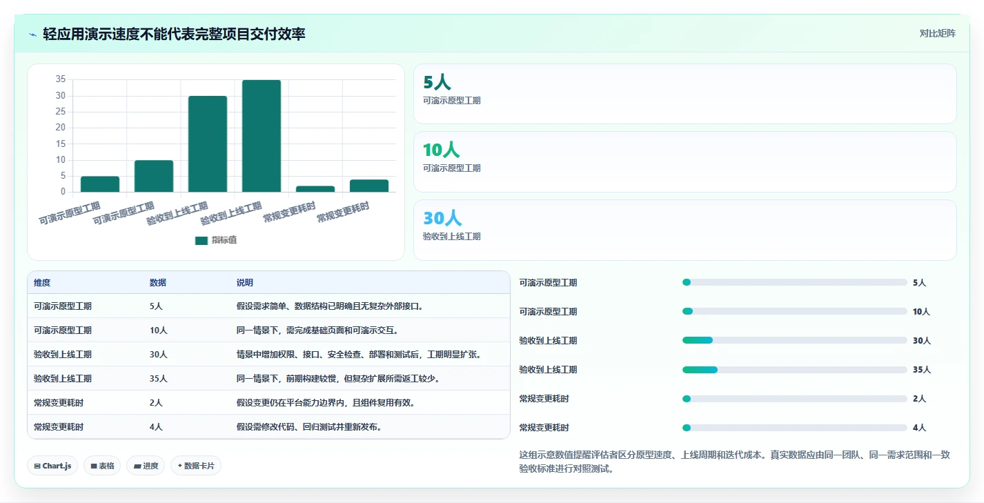
Task: Select the 数据 column header
Action: click(x=158, y=283)
